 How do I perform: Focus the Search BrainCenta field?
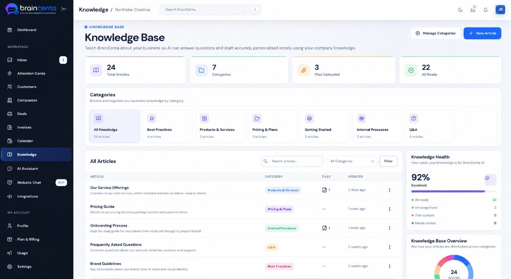(x=202, y=10)
